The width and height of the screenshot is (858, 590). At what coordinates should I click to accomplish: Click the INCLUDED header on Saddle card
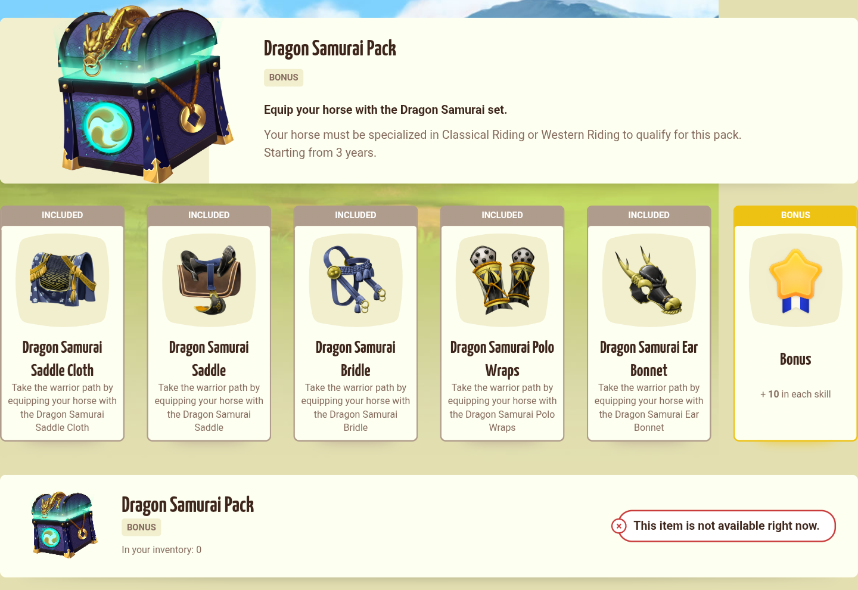pyautogui.click(x=209, y=215)
